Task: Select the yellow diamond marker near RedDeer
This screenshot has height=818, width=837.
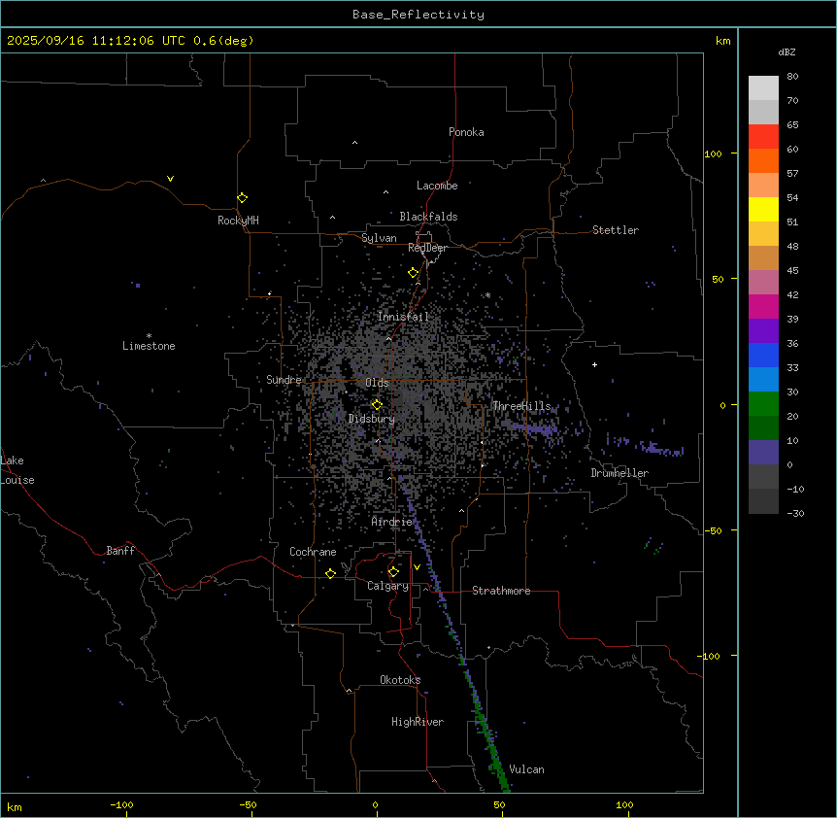Action: click(x=413, y=272)
